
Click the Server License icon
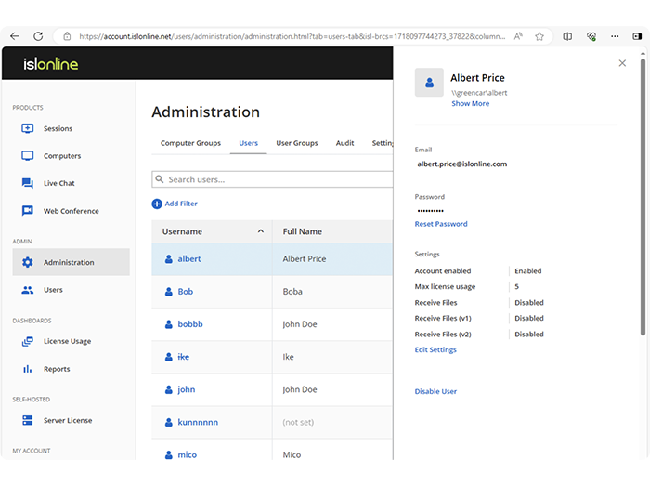click(28, 420)
